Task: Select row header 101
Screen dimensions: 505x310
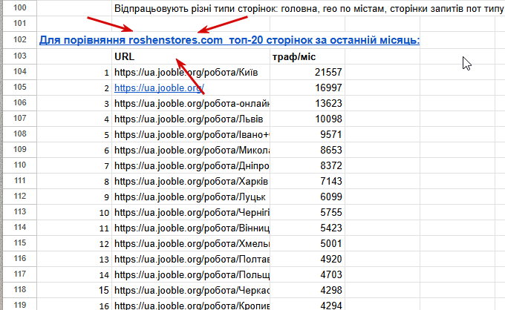Action: (19, 24)
